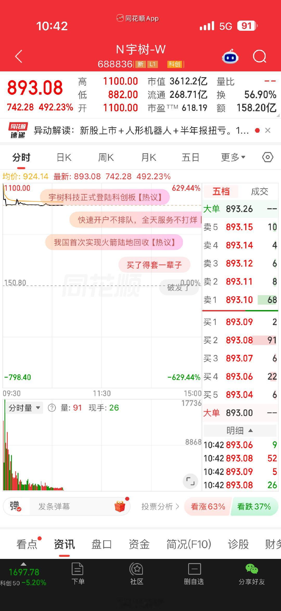Image resolution: width=281 pixels, height=611 pixels.
Task: Tap the L1 level badge
Action: [x=152, y=64]
